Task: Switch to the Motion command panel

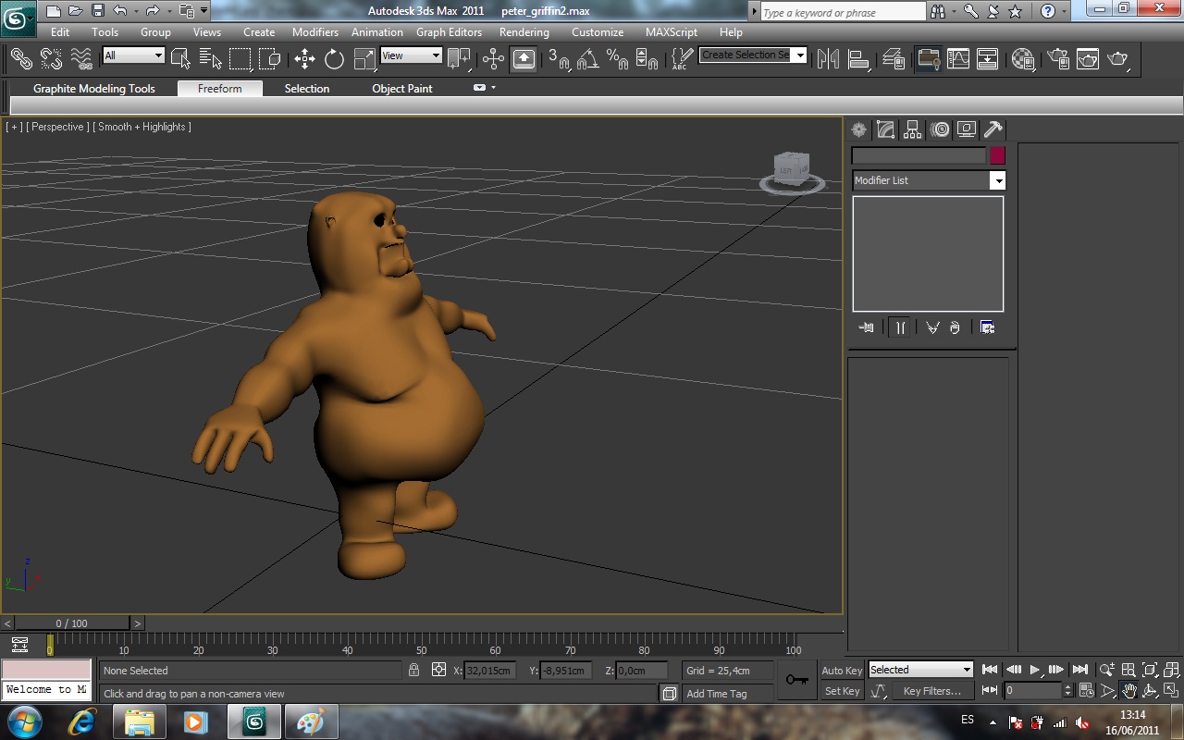Action: pyautogui.click(x=940, y=129)
